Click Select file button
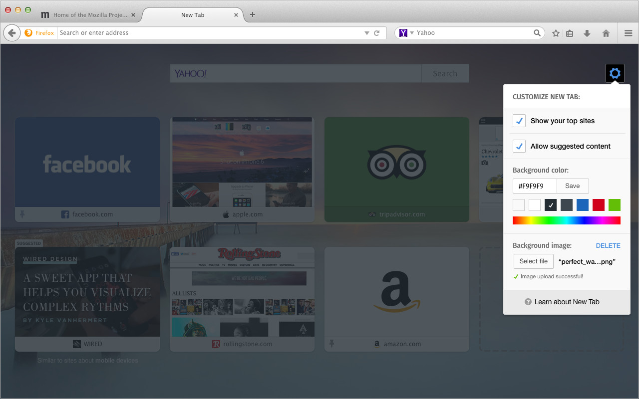Screen dimensions: 639x399 (533, 261)
